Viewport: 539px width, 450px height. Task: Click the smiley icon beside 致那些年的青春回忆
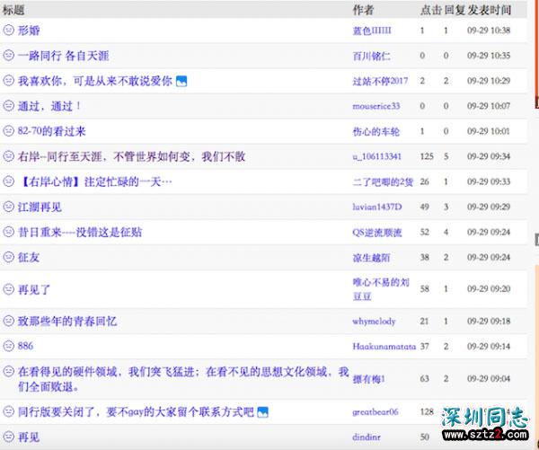point(8,321)
